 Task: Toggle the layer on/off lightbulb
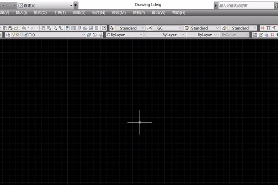(x=13, y=35)
